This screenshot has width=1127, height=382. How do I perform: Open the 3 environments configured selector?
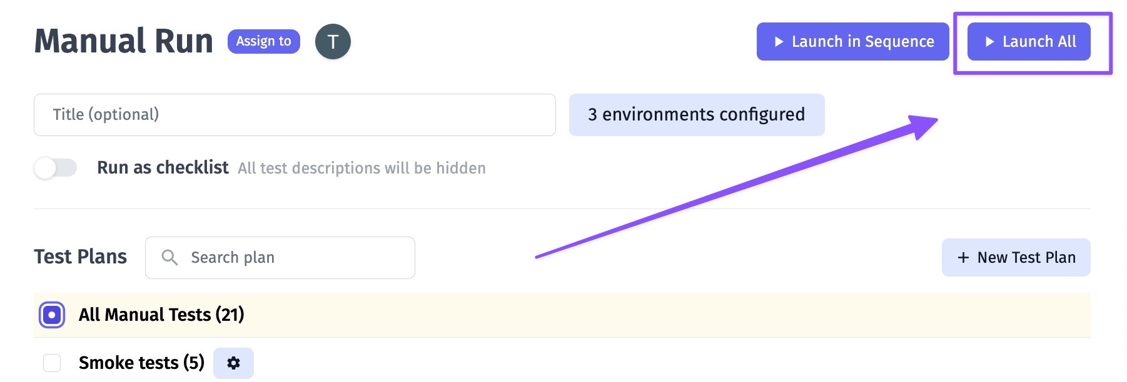(x=697, y=115)
